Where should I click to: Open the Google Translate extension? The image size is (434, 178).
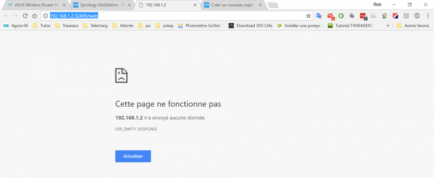319,16
